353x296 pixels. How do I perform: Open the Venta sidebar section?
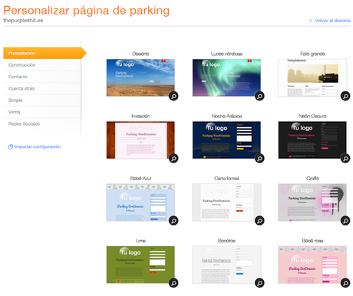click(42, 112)
